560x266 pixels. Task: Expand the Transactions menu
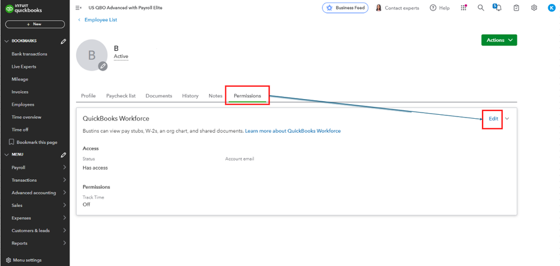64,180
